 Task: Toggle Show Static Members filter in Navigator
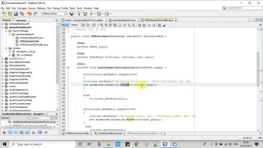point(16,132)
